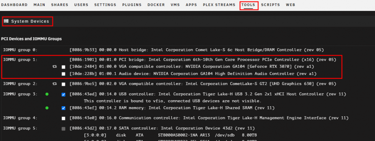Click the USB 3.2 xHCI Host Controller text

click(x=208, y=94)
